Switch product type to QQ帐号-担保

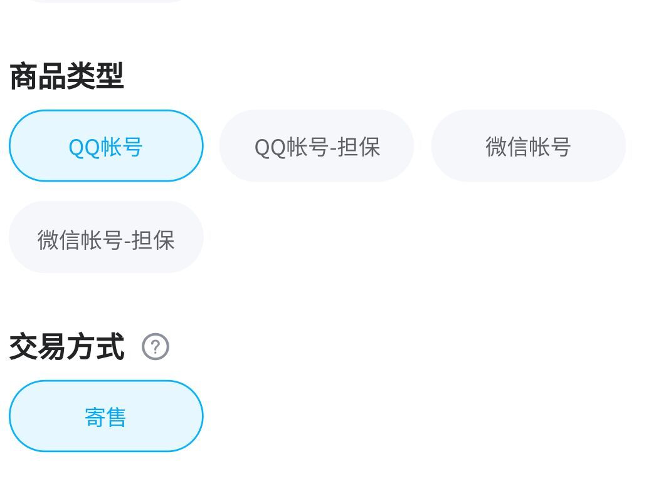point(317,146)
